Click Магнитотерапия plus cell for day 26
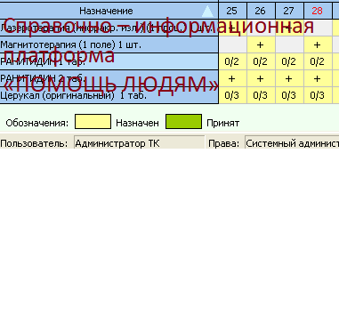Image resolution: width=339 pixels, height=323 pixels. [x=260, y=44]
